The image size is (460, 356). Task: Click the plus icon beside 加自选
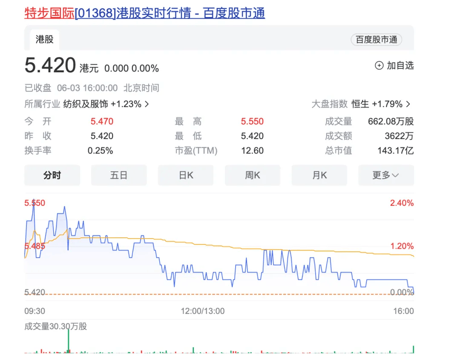(379, 66)
